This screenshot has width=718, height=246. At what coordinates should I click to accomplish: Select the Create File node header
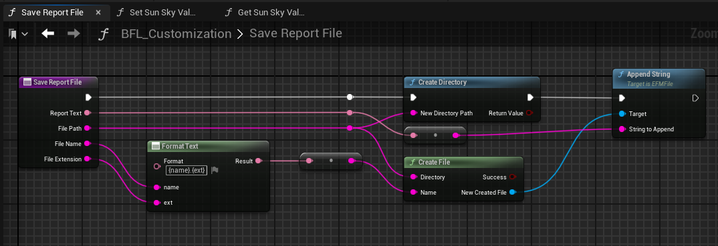(463, 162)
